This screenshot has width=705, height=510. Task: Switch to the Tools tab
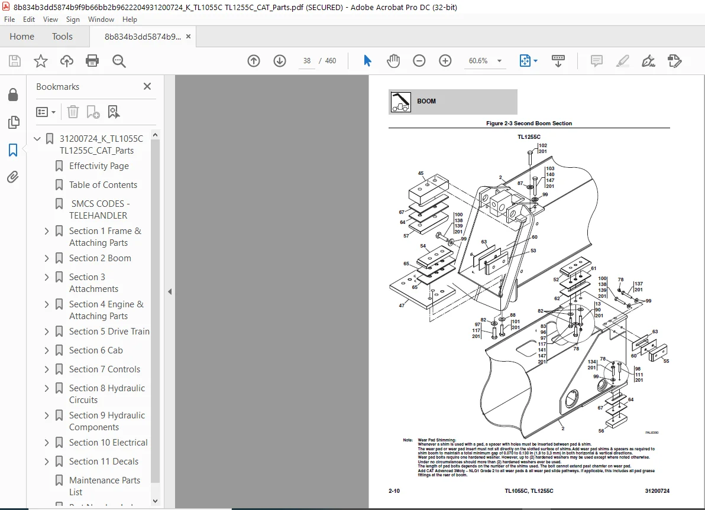[x=62, y=37]
